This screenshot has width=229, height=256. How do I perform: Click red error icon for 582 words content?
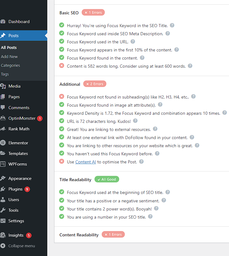click(x=62, y=65)
